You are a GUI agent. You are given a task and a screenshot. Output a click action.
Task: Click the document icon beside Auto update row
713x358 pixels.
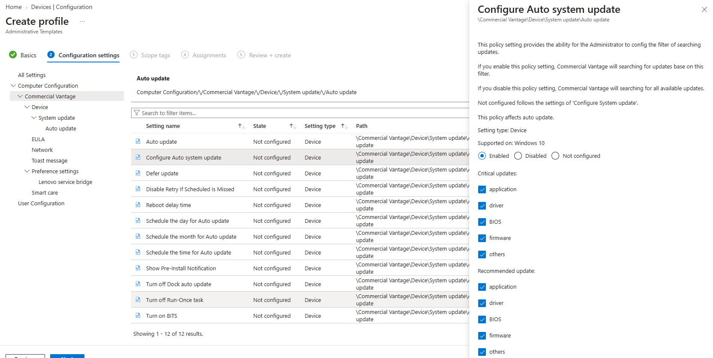138,142
